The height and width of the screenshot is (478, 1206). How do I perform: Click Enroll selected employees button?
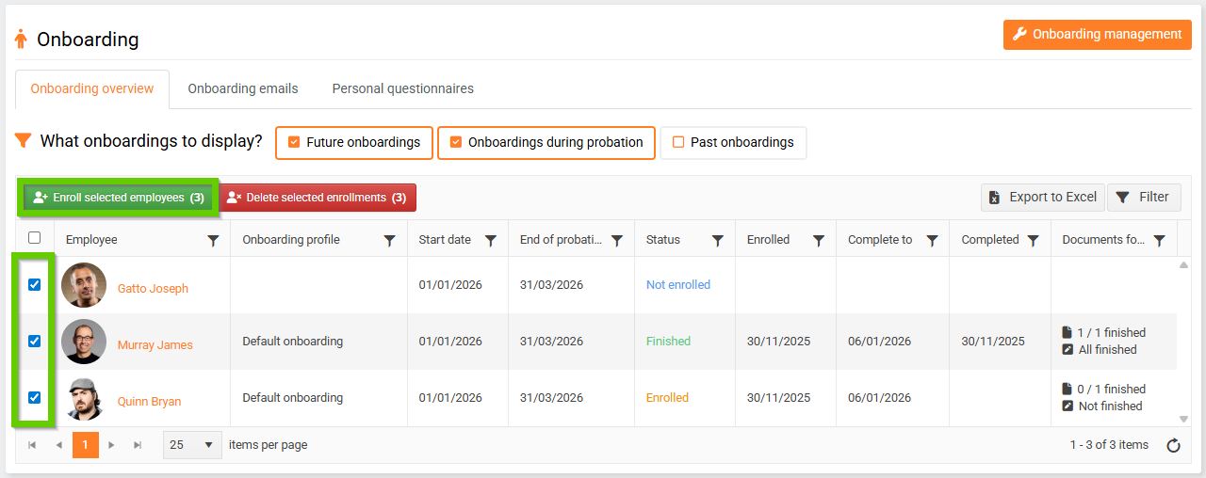point(120,198)
